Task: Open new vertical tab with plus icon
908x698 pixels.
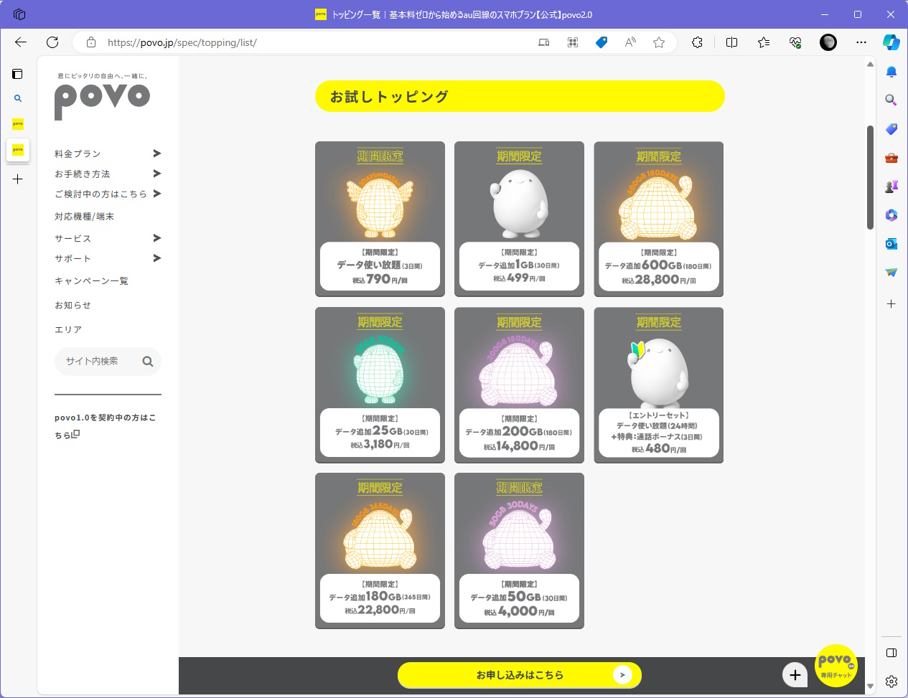Action: click(x=18, y=179)
